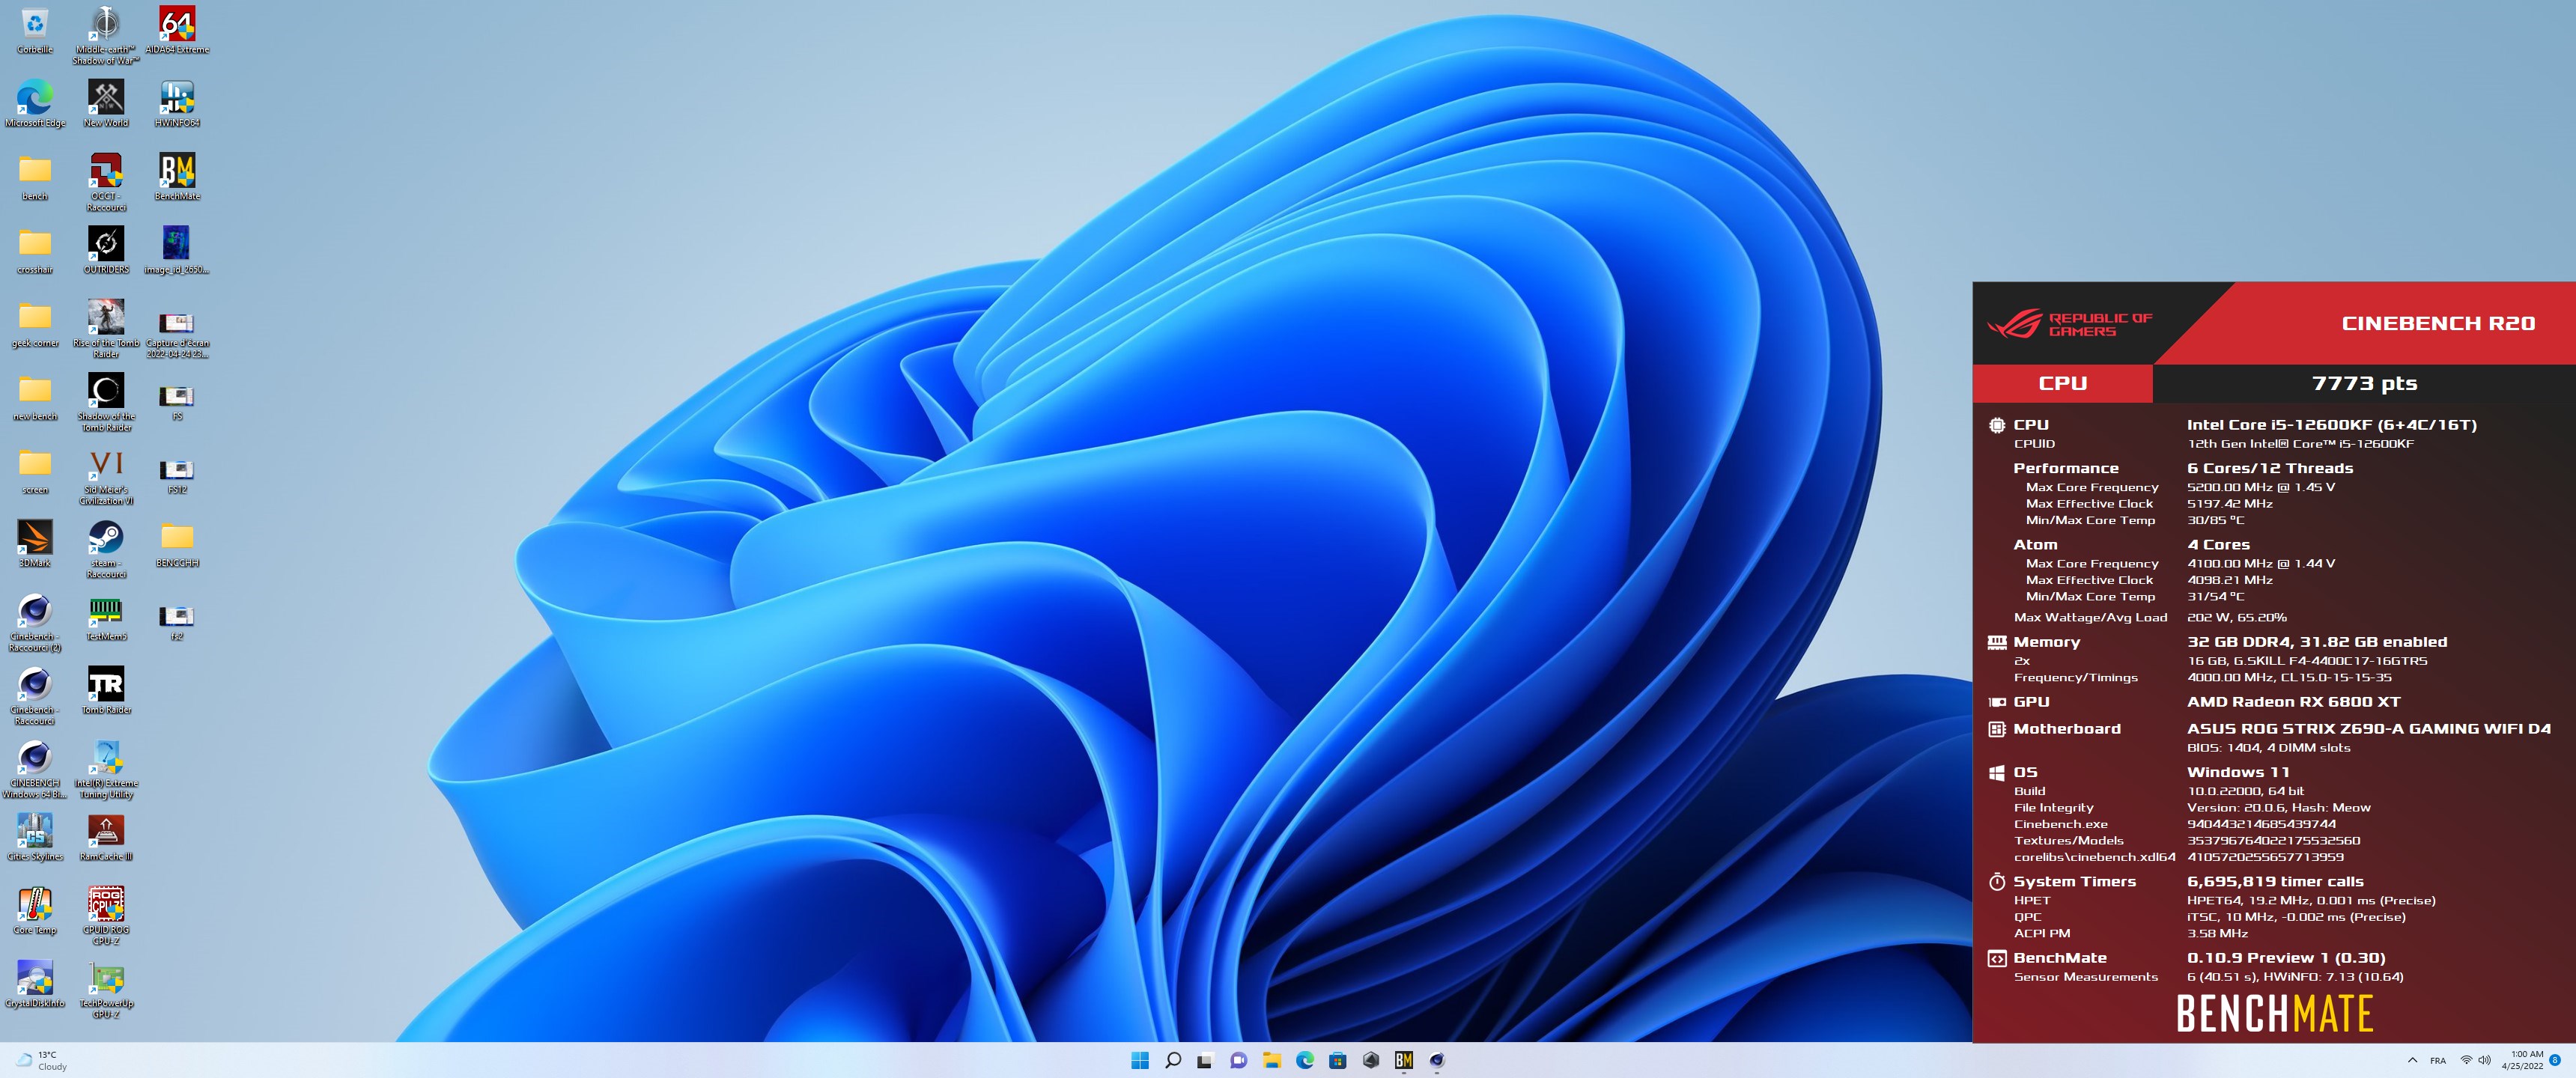Open the Wi-Fi network tray icon

tap(2466, 1060)
